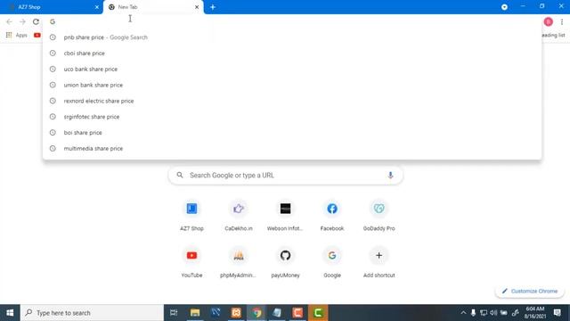Viewport: 570px width, 321px height.
Task: Open the payUMoney shortcut tile
Action: point(285,262)
